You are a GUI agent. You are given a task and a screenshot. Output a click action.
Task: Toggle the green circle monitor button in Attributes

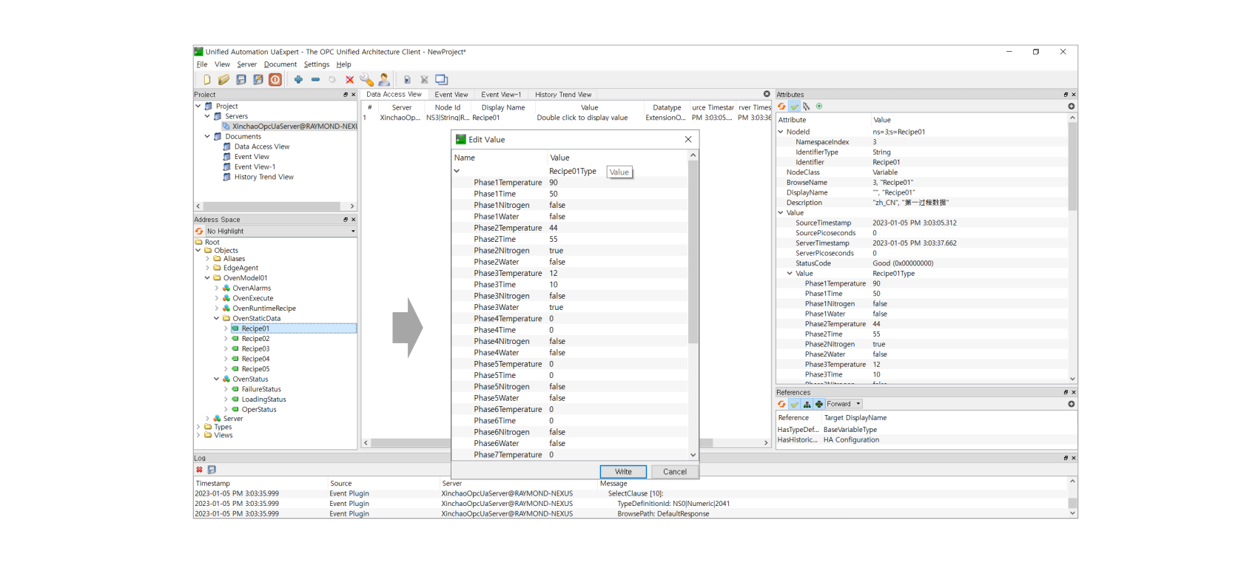(819, 107)
